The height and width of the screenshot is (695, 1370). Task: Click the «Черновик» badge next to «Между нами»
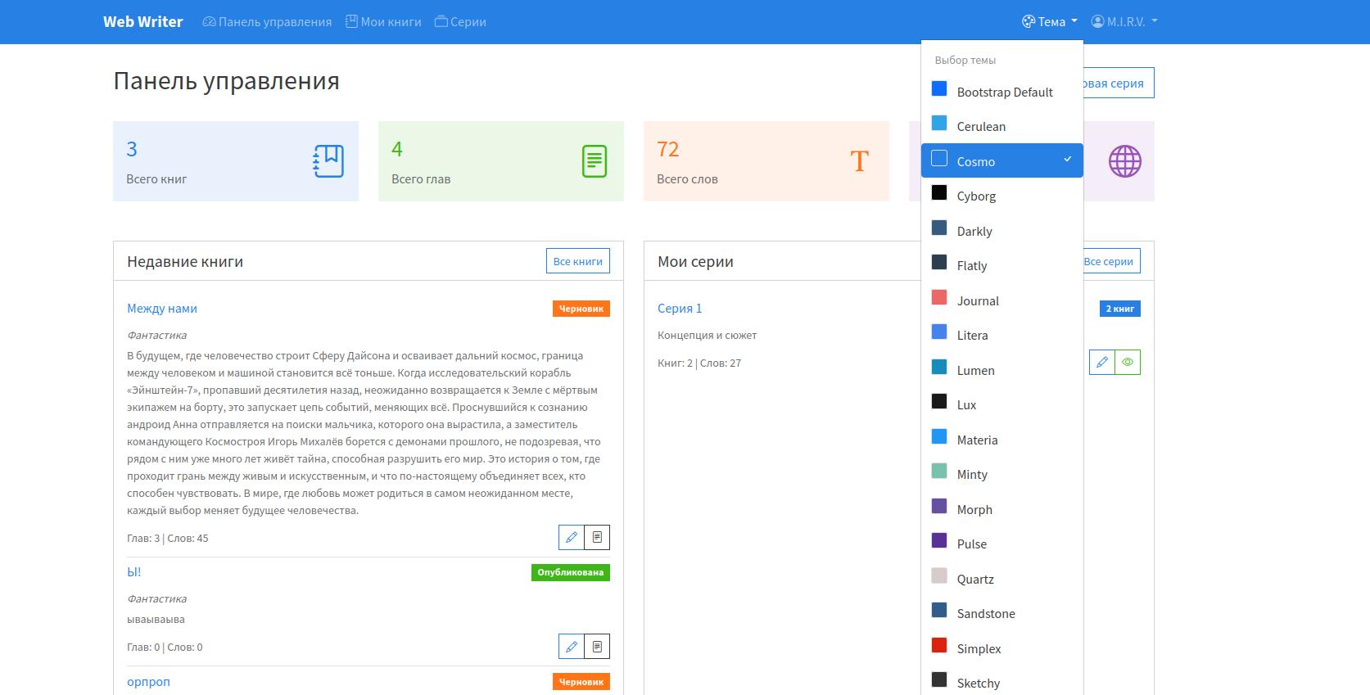click(x=581, y=309)
